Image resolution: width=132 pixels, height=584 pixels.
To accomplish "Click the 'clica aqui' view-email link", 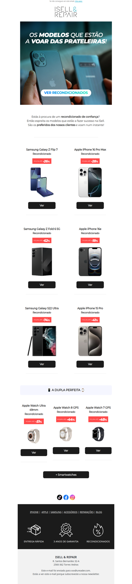I will coord(79,1).
